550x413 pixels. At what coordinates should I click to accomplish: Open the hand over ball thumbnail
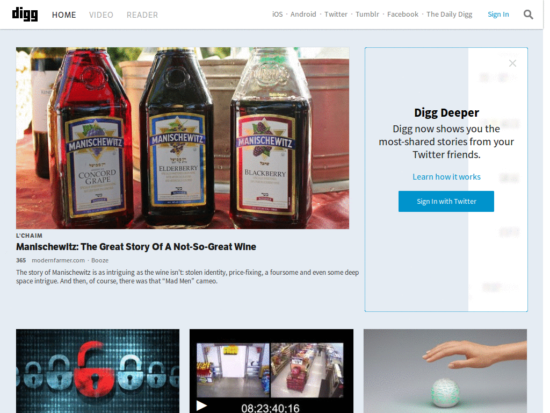pos(445,371)
